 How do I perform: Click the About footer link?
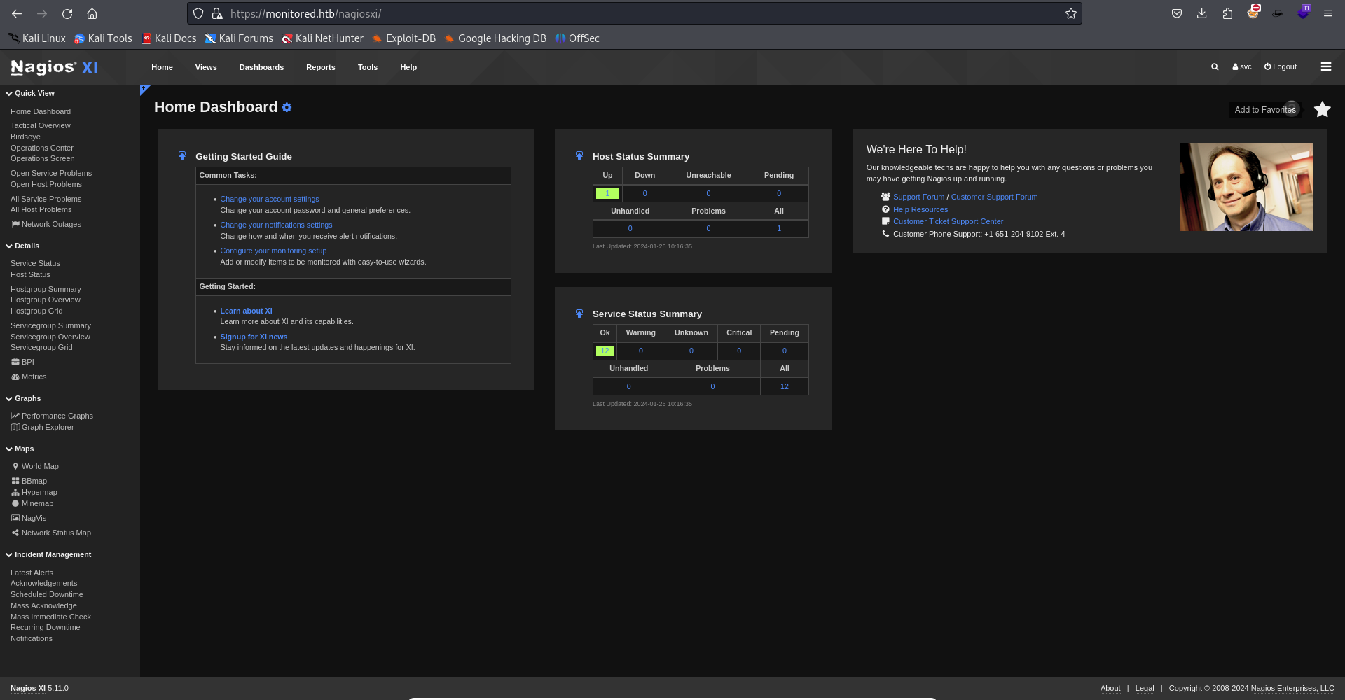(x=1110, y=688)
